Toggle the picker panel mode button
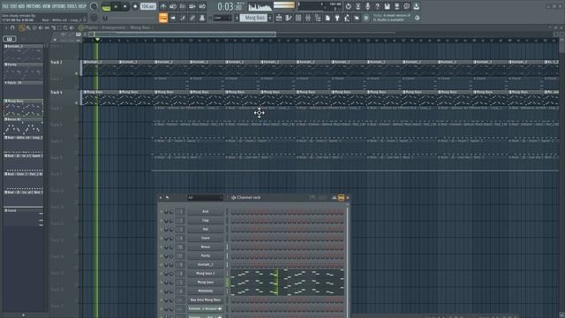Image resolution: width=565 pixels, height=318 pixels. [x=10, y=39]
